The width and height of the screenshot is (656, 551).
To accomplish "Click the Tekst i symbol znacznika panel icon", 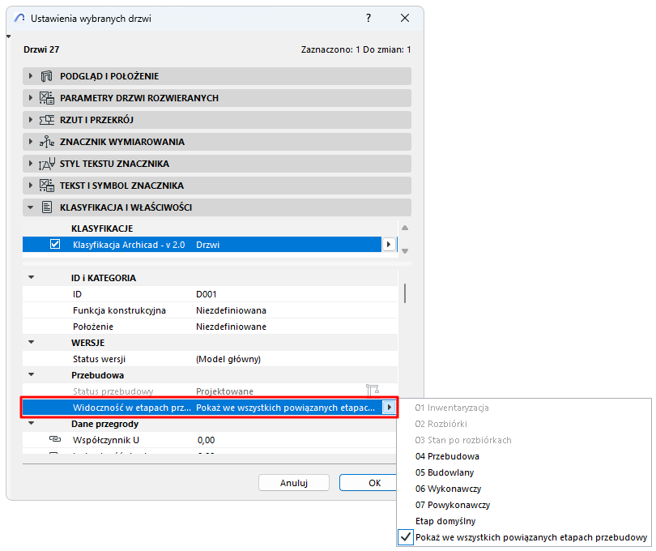I will pyautogui.click(x=46, y=186).
